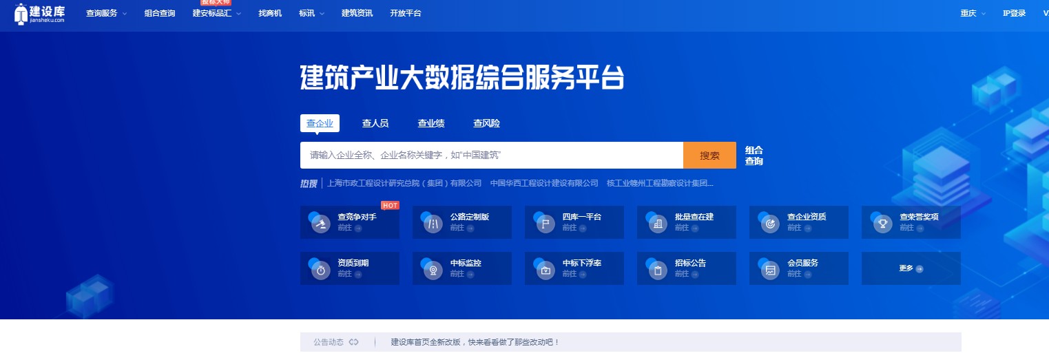Click the enterprise name search input field
This screenshot has width=1049, height=362.
(x=492, y=156)
